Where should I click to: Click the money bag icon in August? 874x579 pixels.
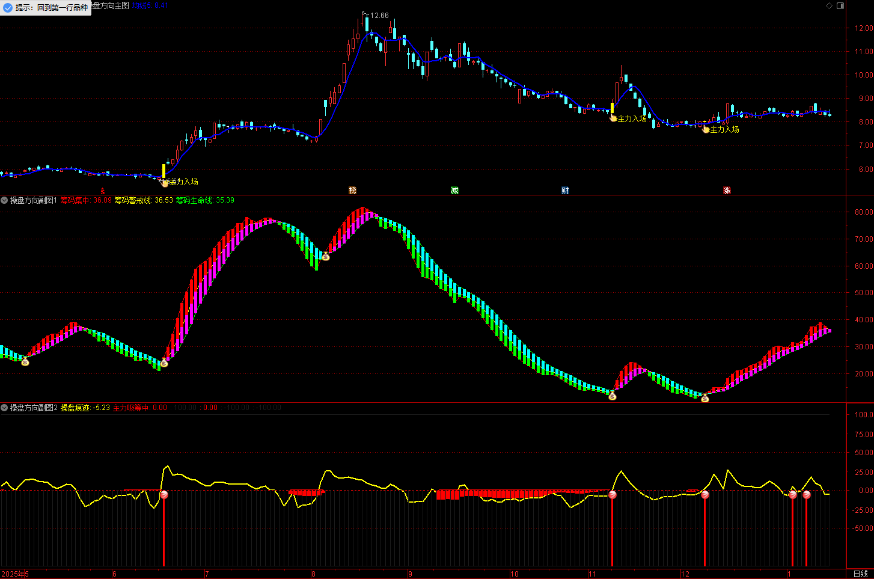326,256
